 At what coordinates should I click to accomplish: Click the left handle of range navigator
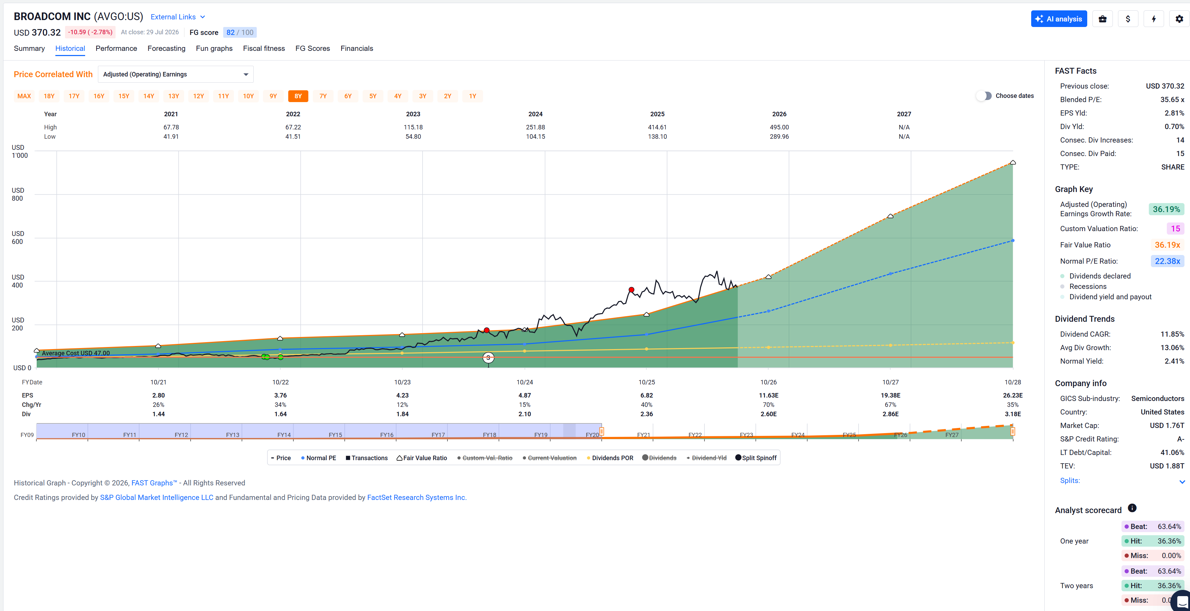click(x=601, y=432)
